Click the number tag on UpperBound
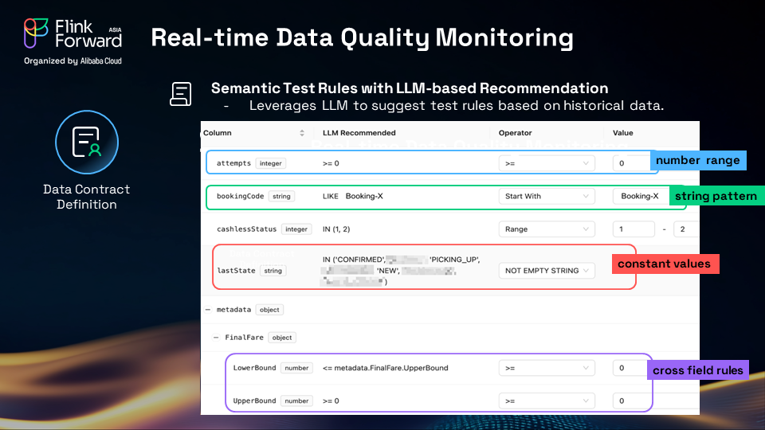Viewport: 765px width, 430px height. [x=296, y=401]
